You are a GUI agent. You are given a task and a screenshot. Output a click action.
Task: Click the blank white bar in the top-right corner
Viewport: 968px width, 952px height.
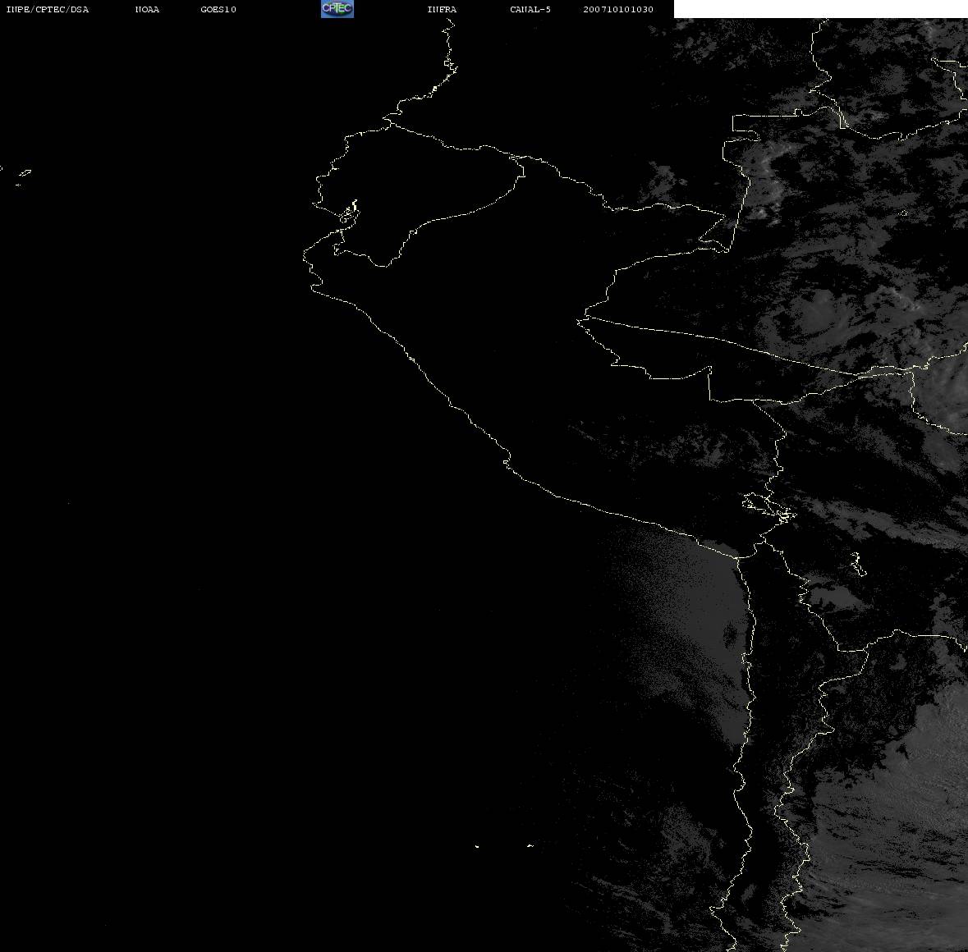[820, 9]
